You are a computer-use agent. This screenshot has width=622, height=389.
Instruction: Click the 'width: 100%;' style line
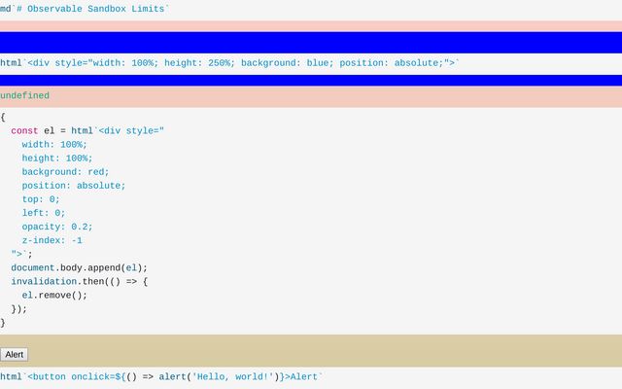(x=54, y=145)
